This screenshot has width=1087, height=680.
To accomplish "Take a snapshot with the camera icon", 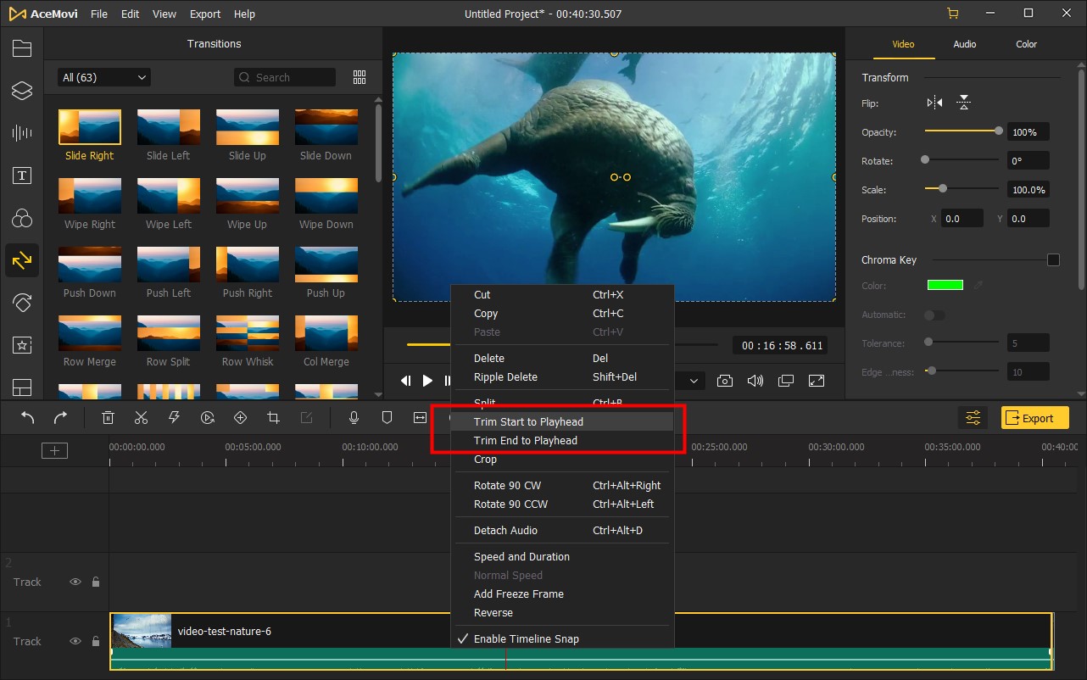I will coord(725,381).
